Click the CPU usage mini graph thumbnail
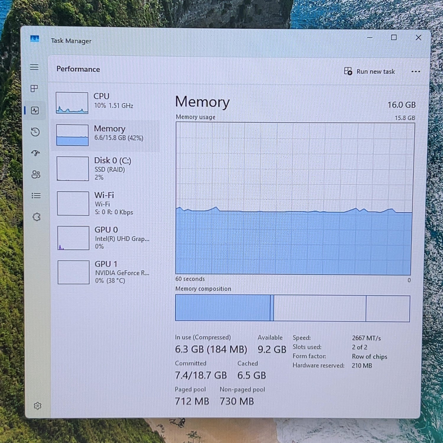Image resolution: width=443 pixels, height=443 pixels. (72, 103)
